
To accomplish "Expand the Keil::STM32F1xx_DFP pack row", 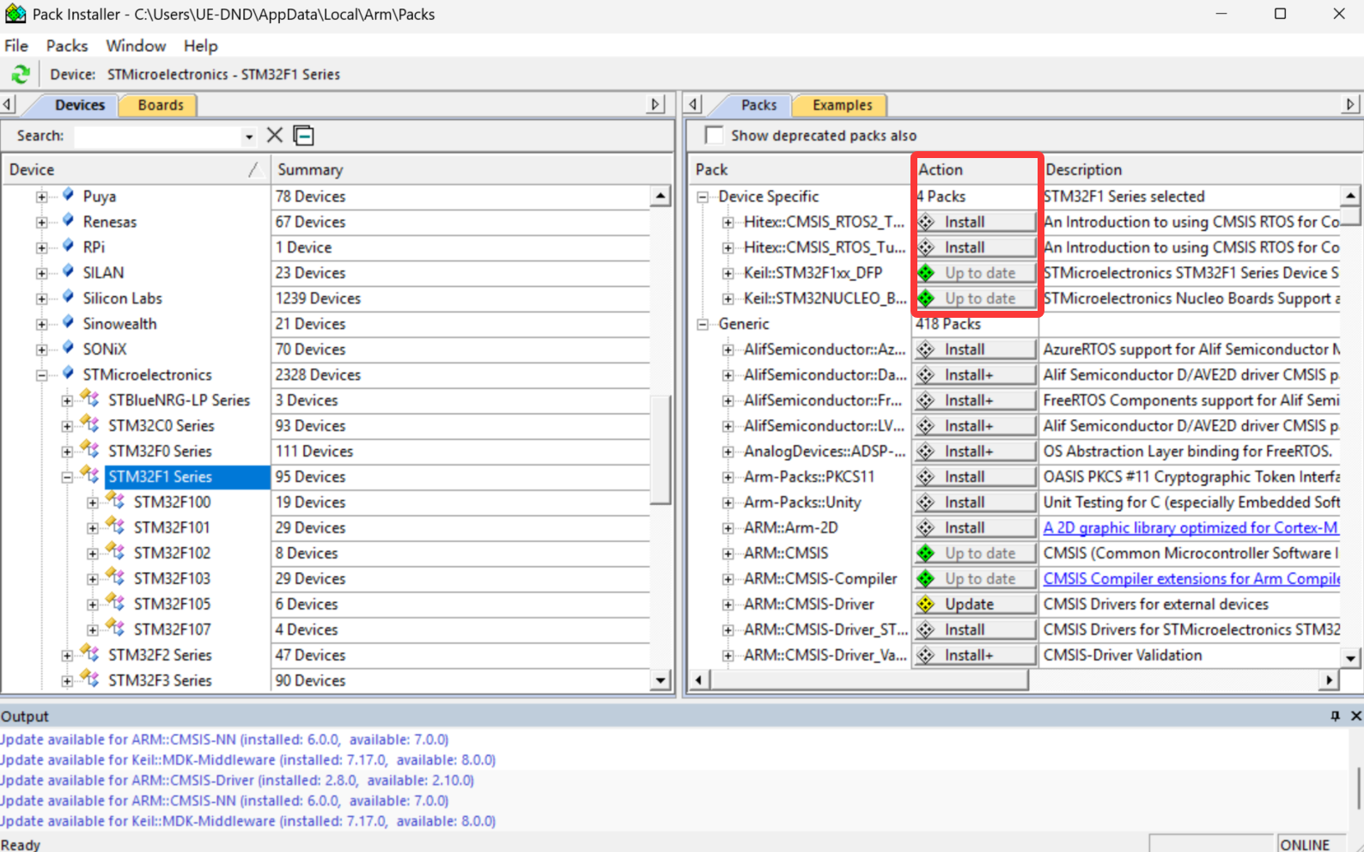I will coord(728,273).
